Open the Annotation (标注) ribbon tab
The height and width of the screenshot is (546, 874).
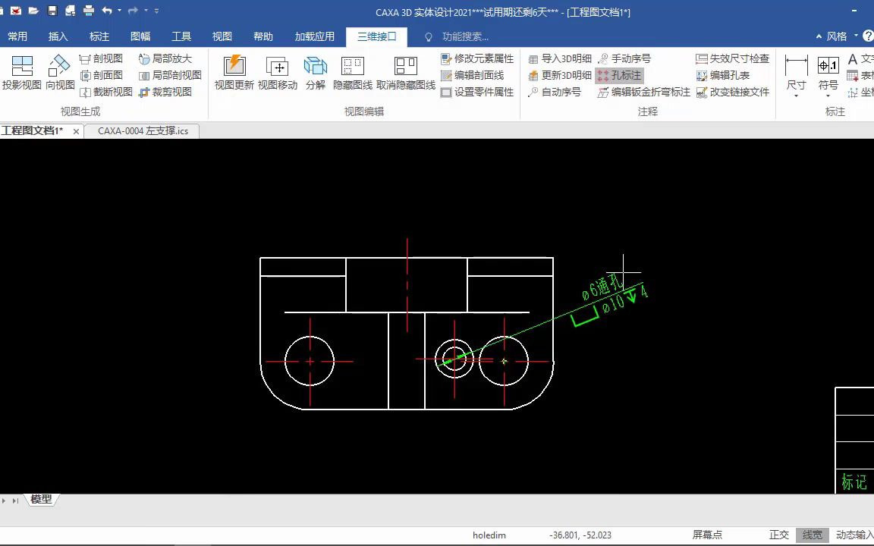[99, 36]
